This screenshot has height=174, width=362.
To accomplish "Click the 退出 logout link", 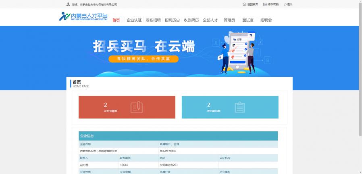I will pyautogui.click(x=290, y=4).
